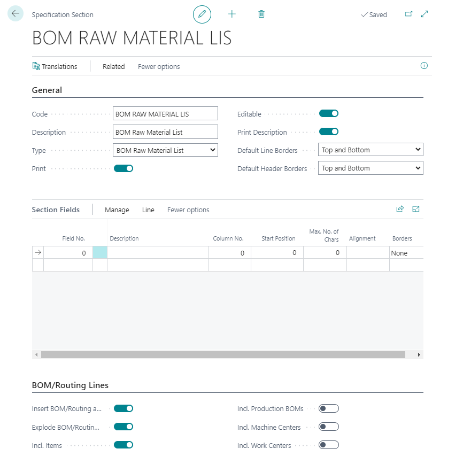Click the Alignment cell in first row
This screenshot has height=472, width=463.
point(368,253)
